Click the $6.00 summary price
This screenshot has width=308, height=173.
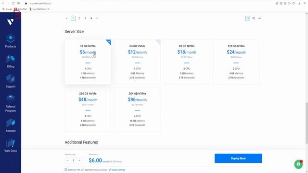(x=95, y=161)
